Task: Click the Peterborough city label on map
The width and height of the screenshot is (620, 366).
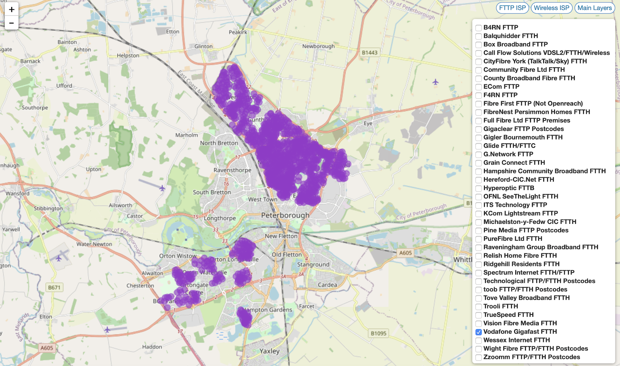Action: point(285,215)
